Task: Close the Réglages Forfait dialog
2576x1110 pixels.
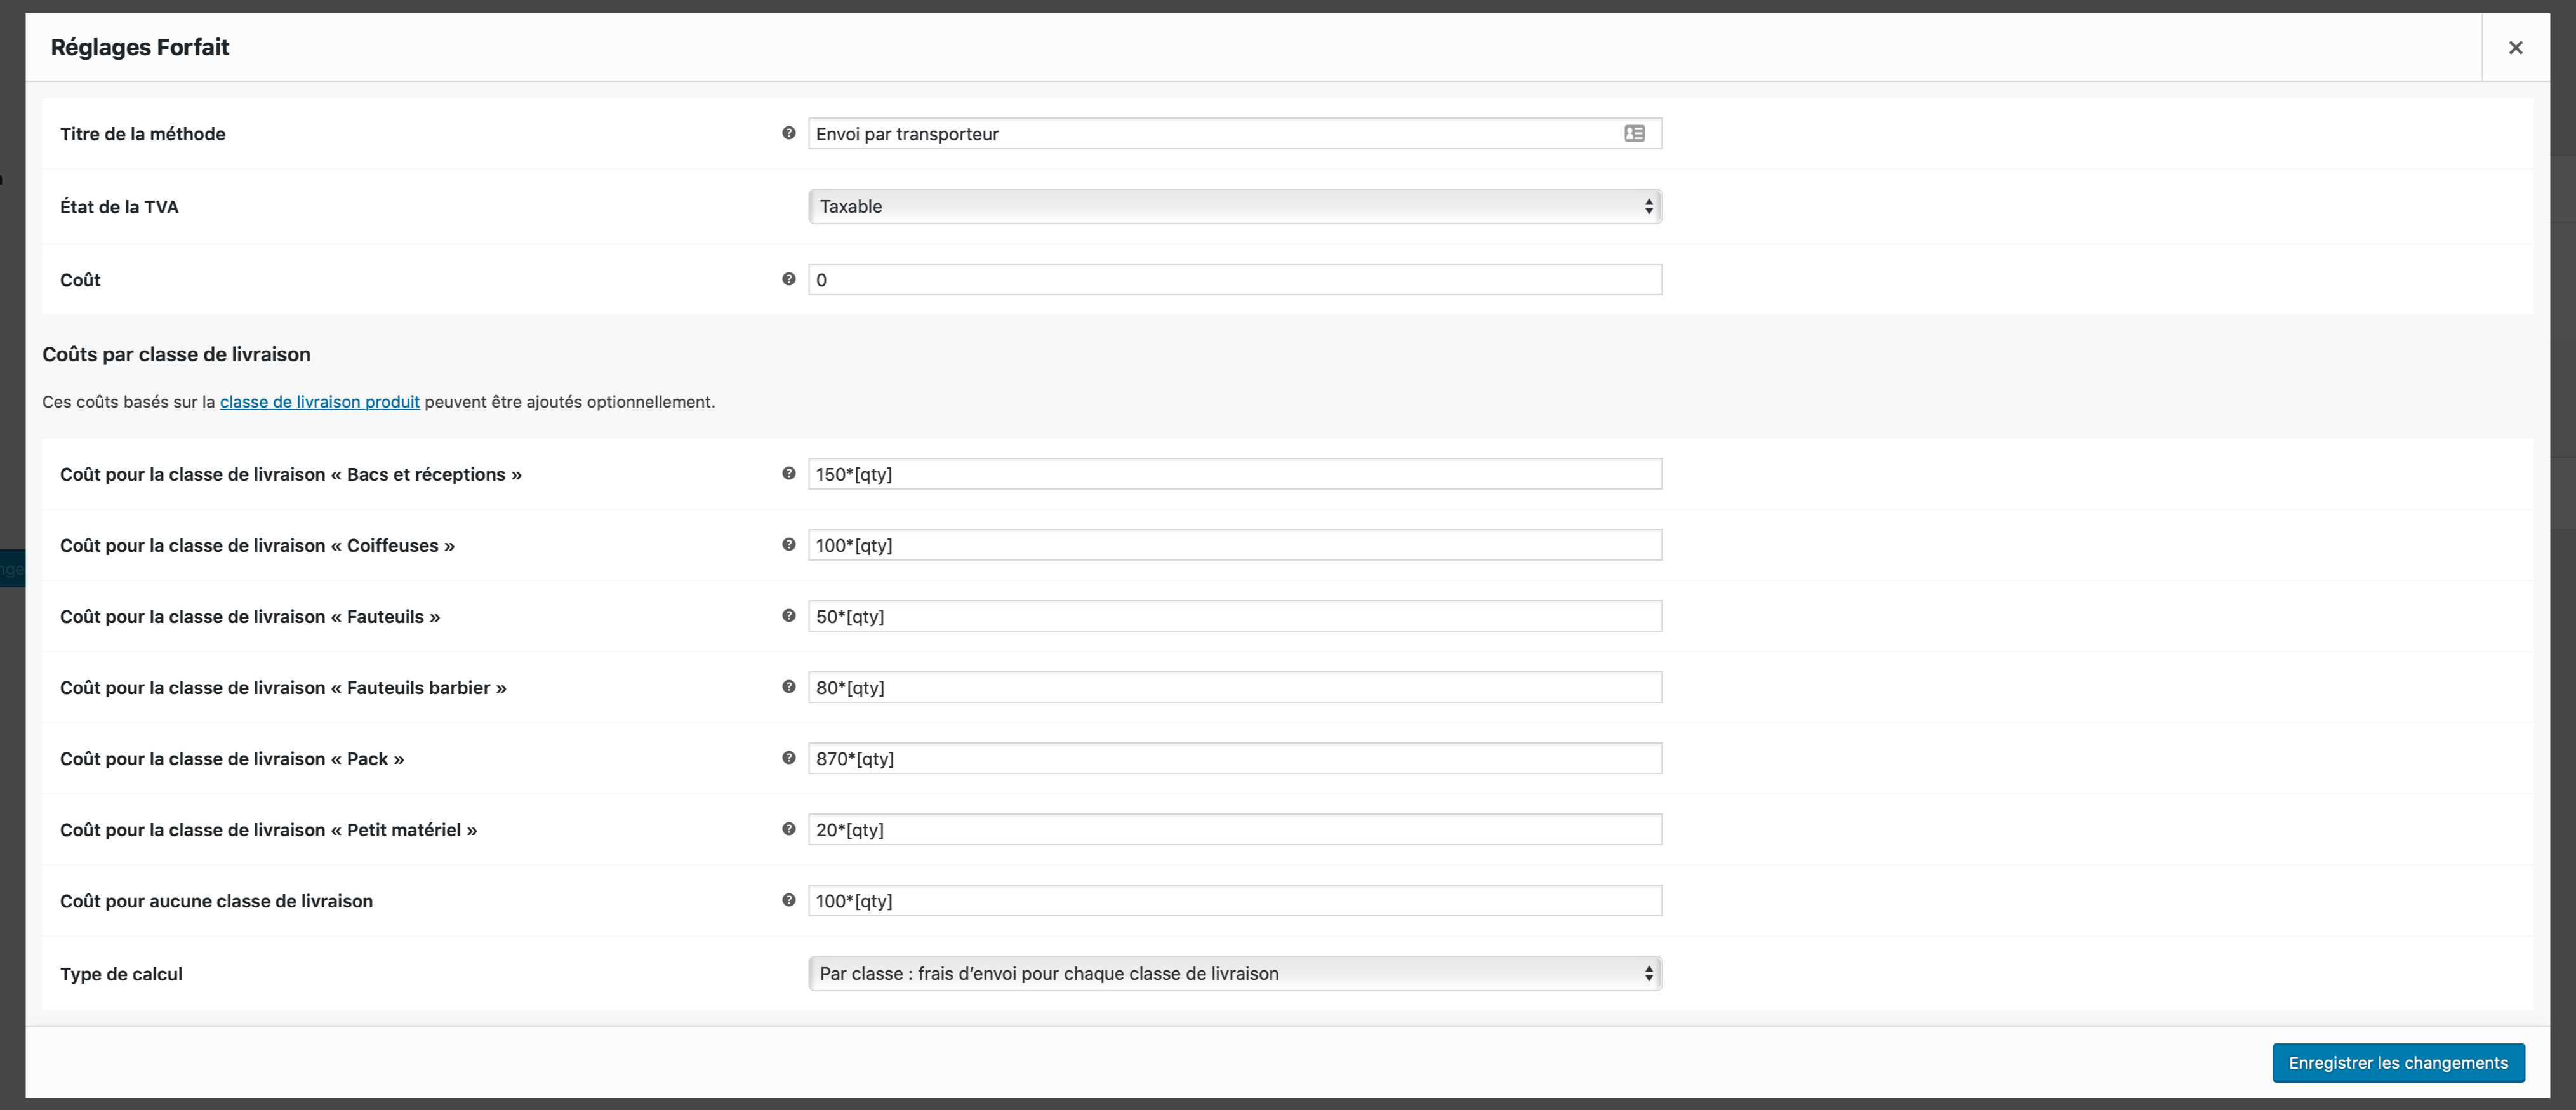Action: (x=2515, y=47)
